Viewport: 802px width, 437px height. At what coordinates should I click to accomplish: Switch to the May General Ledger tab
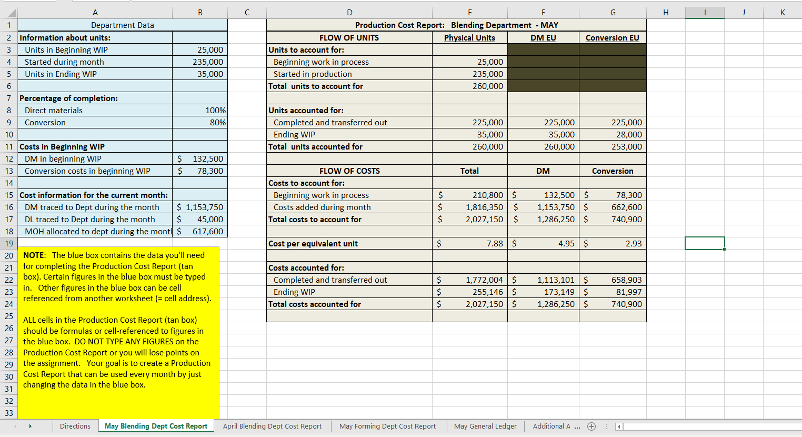[x=485, y=426]
